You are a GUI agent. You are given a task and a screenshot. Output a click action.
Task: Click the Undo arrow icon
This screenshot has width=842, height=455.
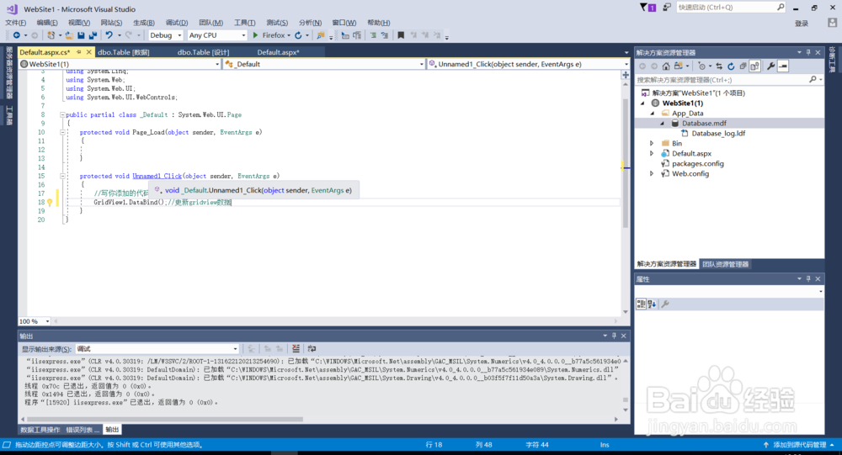tap(109, 35)
